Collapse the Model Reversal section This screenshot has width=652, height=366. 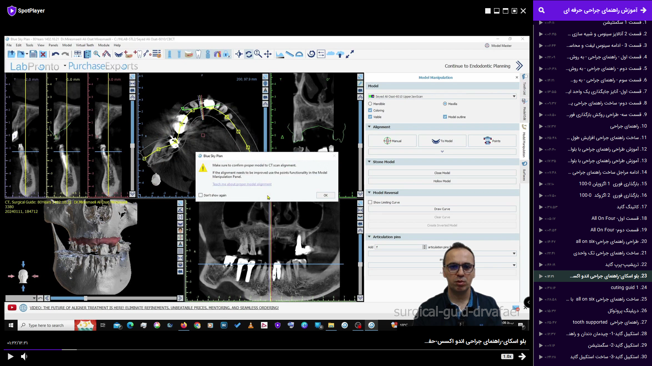click(369, 193)
